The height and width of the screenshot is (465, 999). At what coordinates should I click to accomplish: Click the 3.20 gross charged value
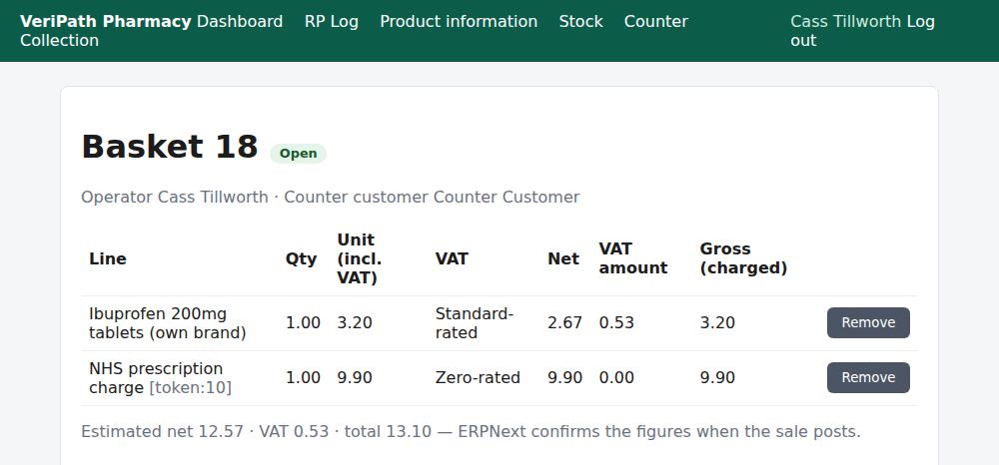(717, 323)
